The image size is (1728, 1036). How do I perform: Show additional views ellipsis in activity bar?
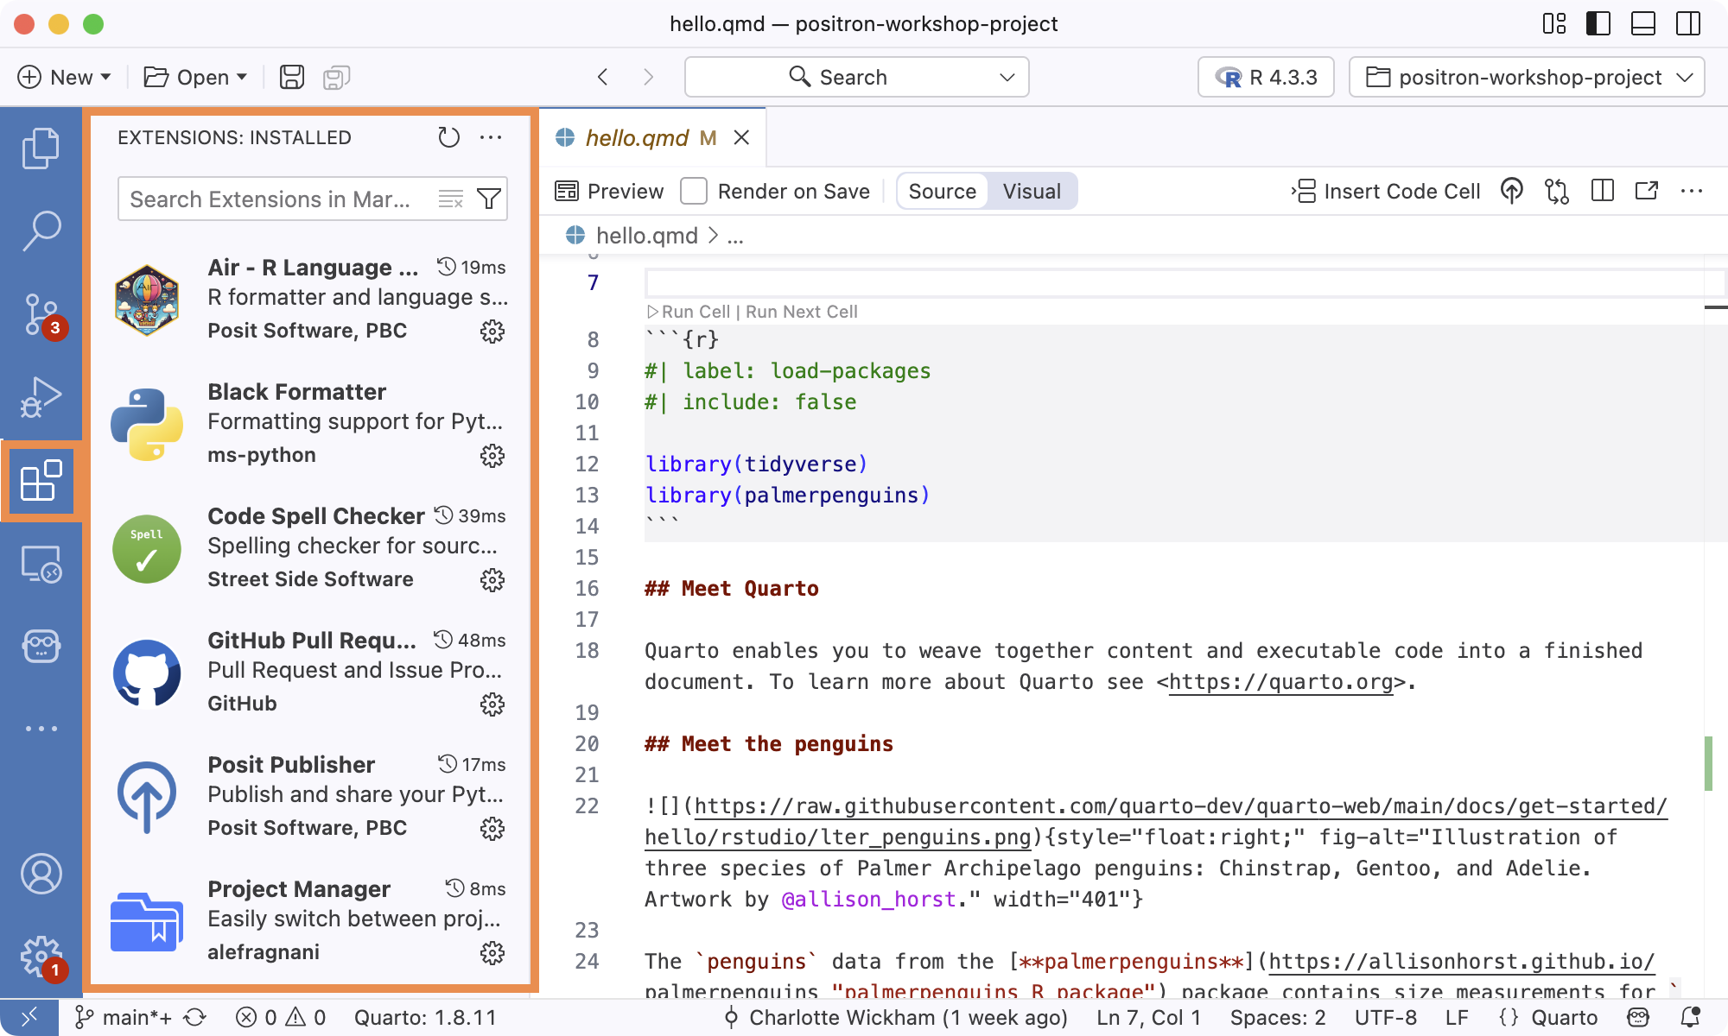click(41, 729)
